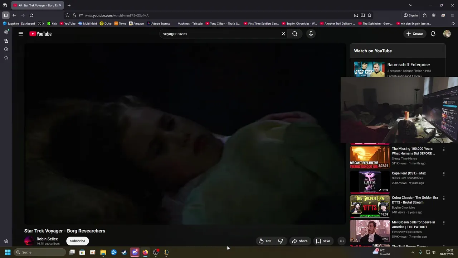
Task: Open options for Cobra Classic video
Action: (444, 198)
